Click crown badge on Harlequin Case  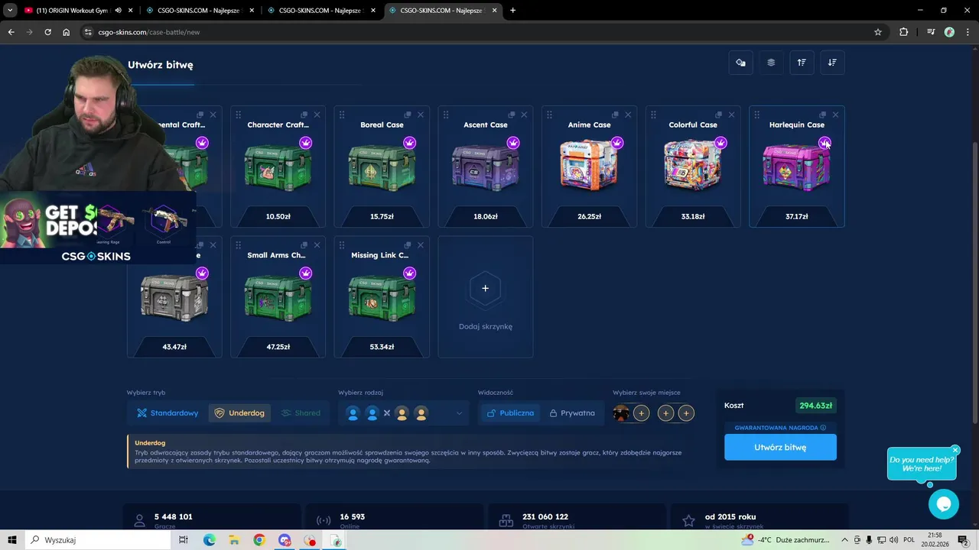coord(825,143)
